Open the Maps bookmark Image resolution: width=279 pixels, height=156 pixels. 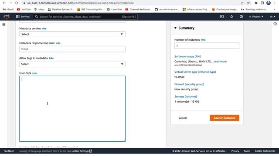(39, 10)
